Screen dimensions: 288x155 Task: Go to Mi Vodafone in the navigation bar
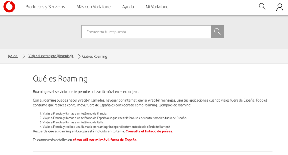(x=157, y=7)
